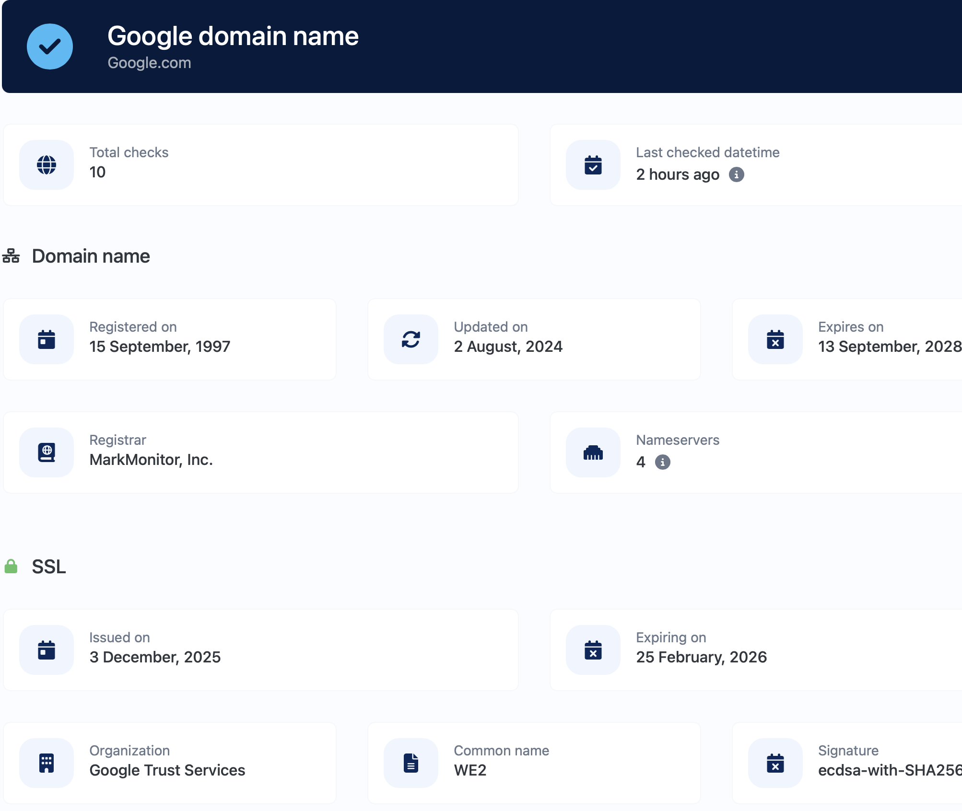962x811 pixels.
Task: Click the network sitemap icon by Domain name
Action: click(11, 256)
